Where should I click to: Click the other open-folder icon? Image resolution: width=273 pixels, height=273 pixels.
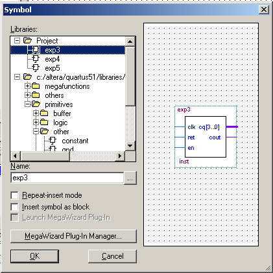click(45, 132)
